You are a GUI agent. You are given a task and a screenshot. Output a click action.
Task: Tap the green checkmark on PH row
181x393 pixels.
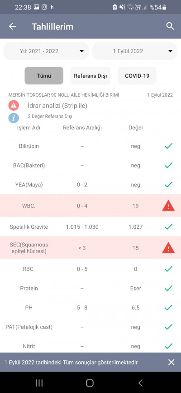tap(168, 307)
